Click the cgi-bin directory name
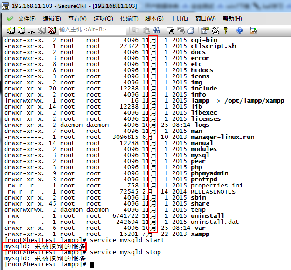 (x=204, y=40)
